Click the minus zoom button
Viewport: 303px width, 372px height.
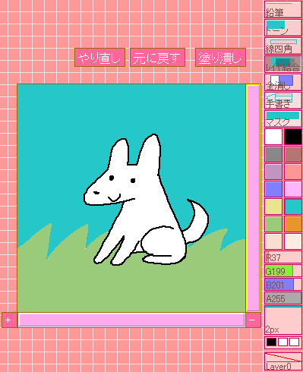tap(253, 320)
